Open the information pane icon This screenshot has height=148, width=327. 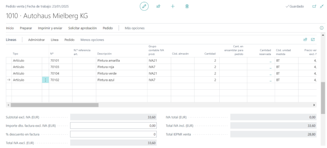322,28
